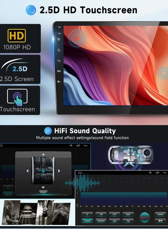Toggle the round red HiFi button

click(144, 218)
